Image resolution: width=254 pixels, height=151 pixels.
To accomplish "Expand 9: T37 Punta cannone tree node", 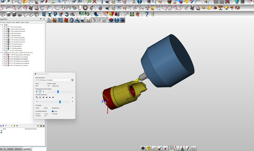I will point(3,44).
